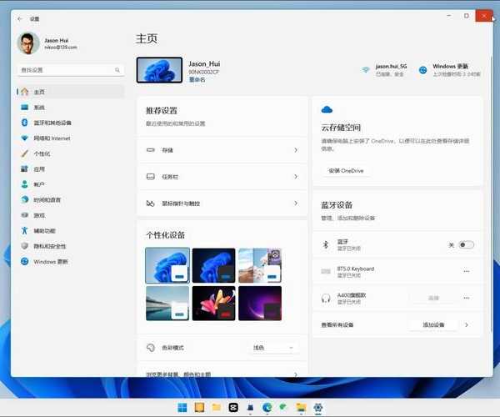Choose the colorful flower theme thumbnail
The image size is (500, 417).
point(212,304)
